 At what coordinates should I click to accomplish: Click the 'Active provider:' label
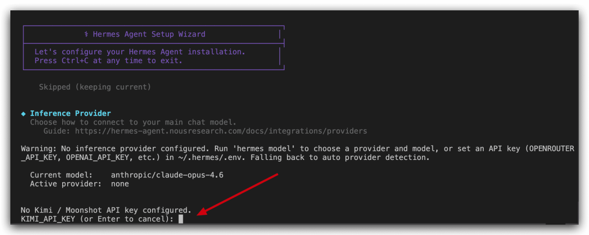click(66, 184)
